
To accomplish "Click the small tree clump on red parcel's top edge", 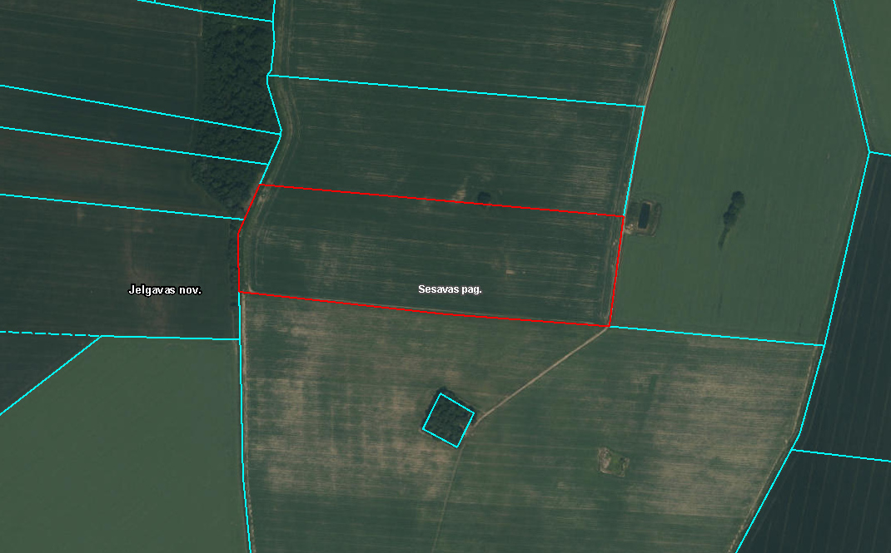I will [x=484, y=197].
